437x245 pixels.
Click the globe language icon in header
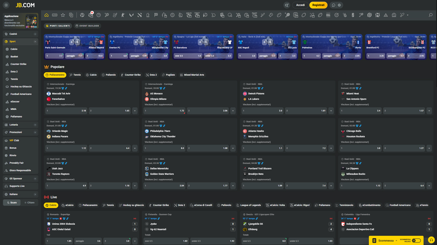point(339,5)
